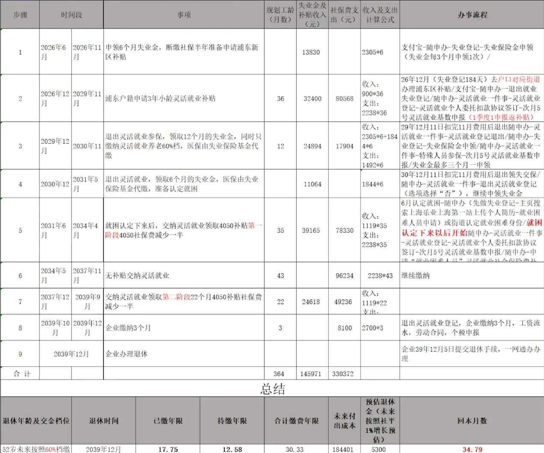Select the cell showing 13830
This screenshot has width=544, height=453.
coord(312,52)
